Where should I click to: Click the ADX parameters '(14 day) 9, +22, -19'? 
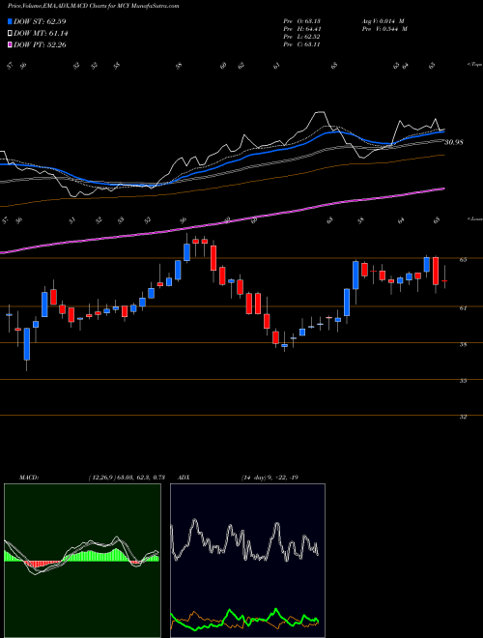tap(270, 478)
